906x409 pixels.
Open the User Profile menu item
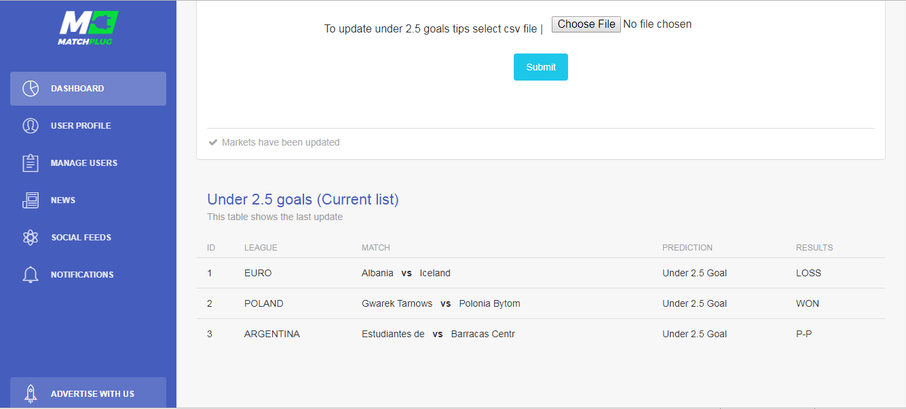(x=88, y=126)
